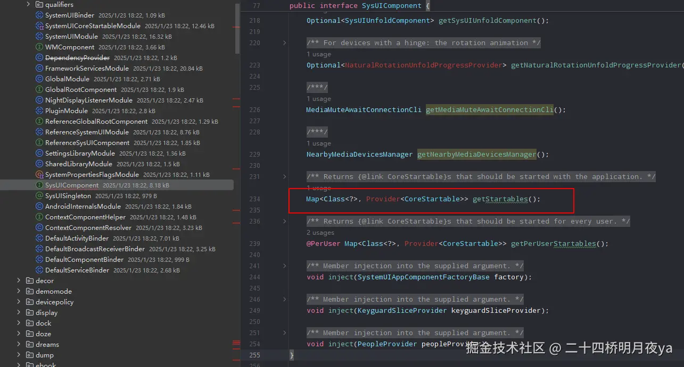Screen dimensions: 684x367
Task: Expand the devicepolicy folder
Action: point(19,302)
